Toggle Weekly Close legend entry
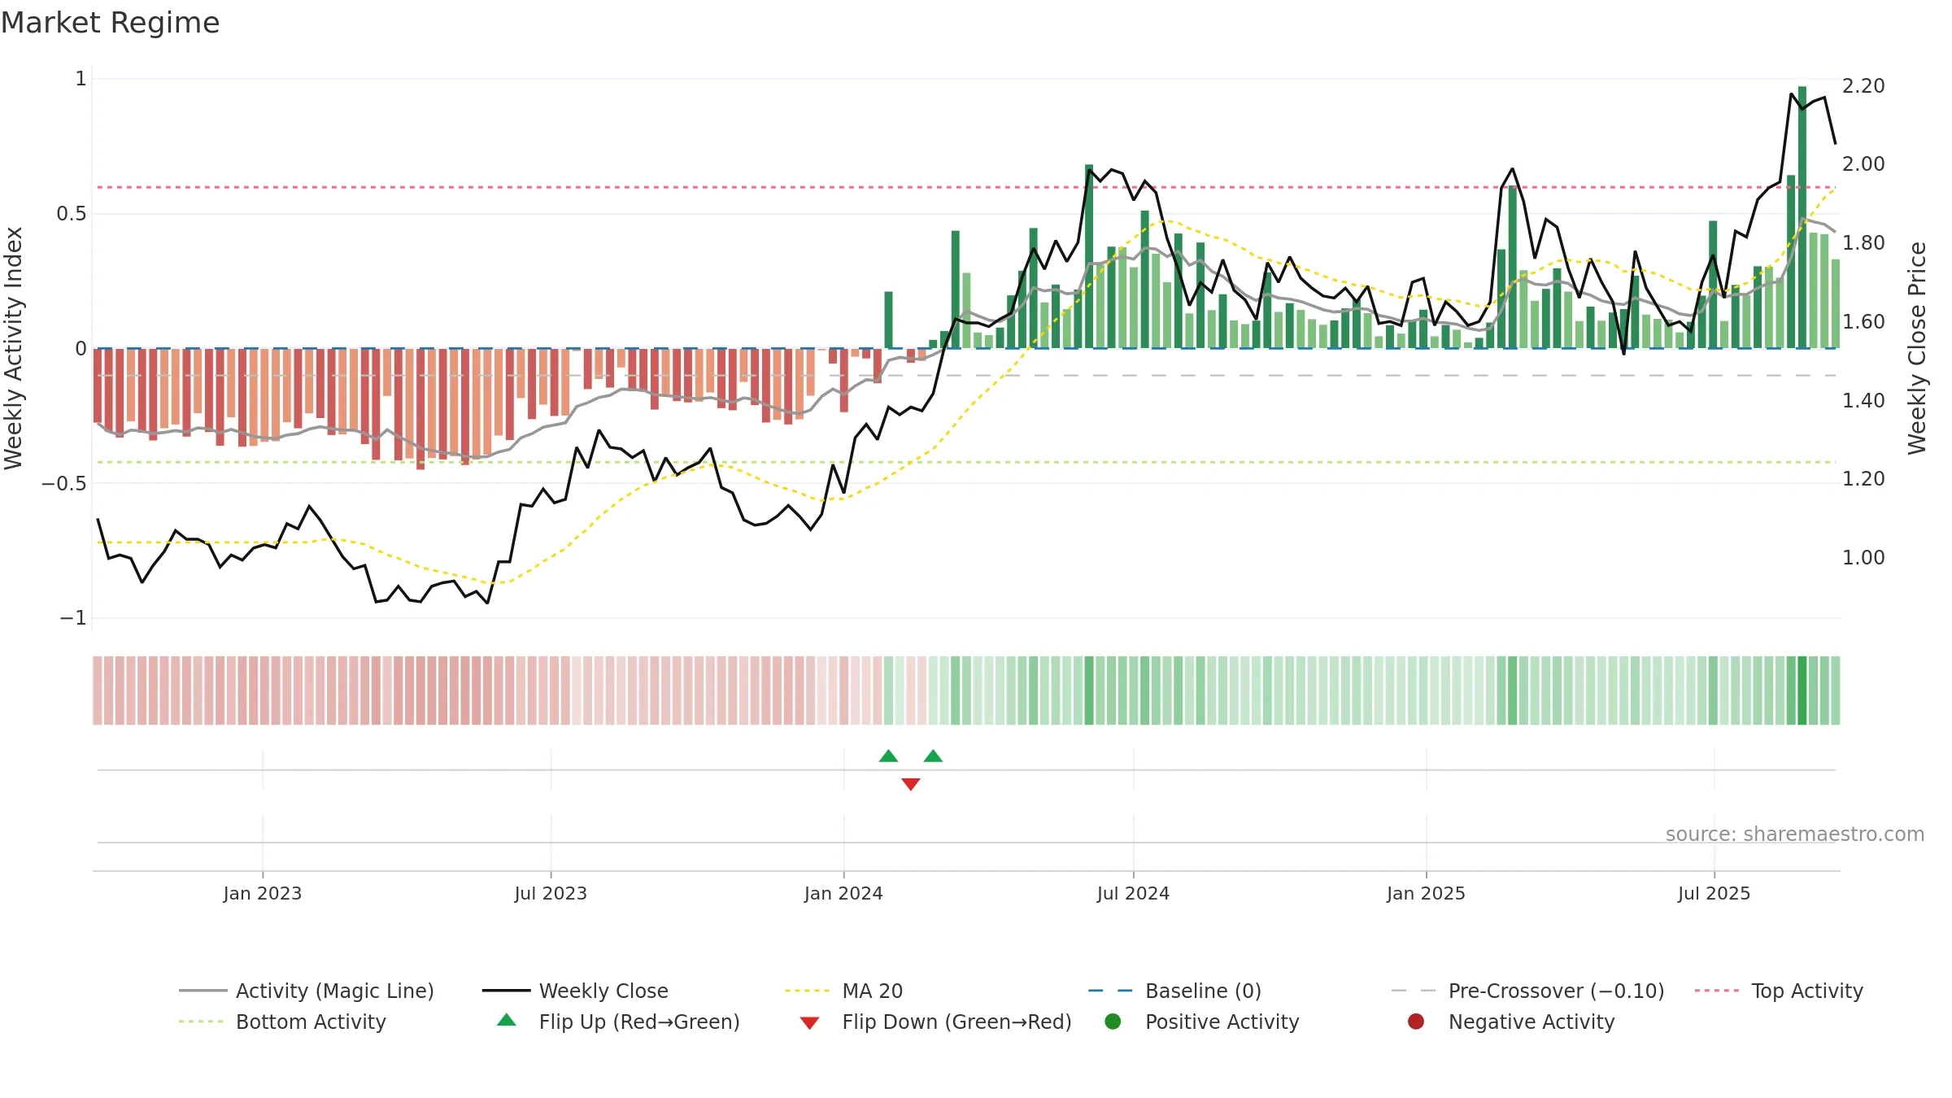This screenshot has width=1952, height=1098. pos(575,991)
